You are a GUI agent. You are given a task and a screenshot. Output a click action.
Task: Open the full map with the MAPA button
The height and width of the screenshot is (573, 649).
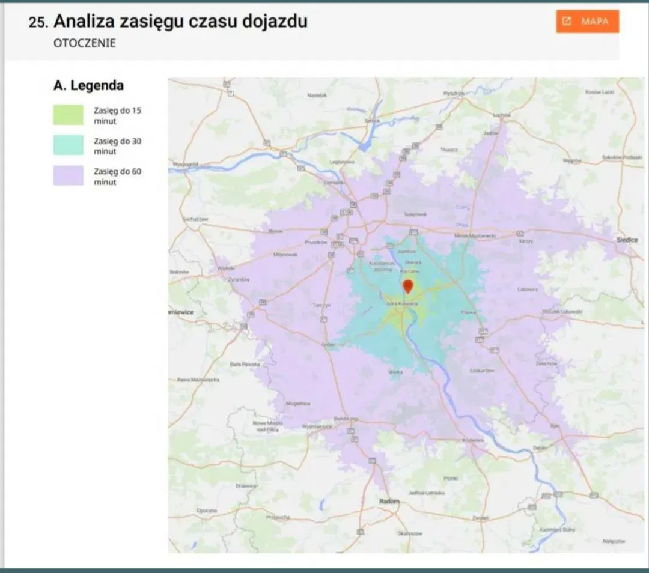pyautogui.click(x=587, y=22)
